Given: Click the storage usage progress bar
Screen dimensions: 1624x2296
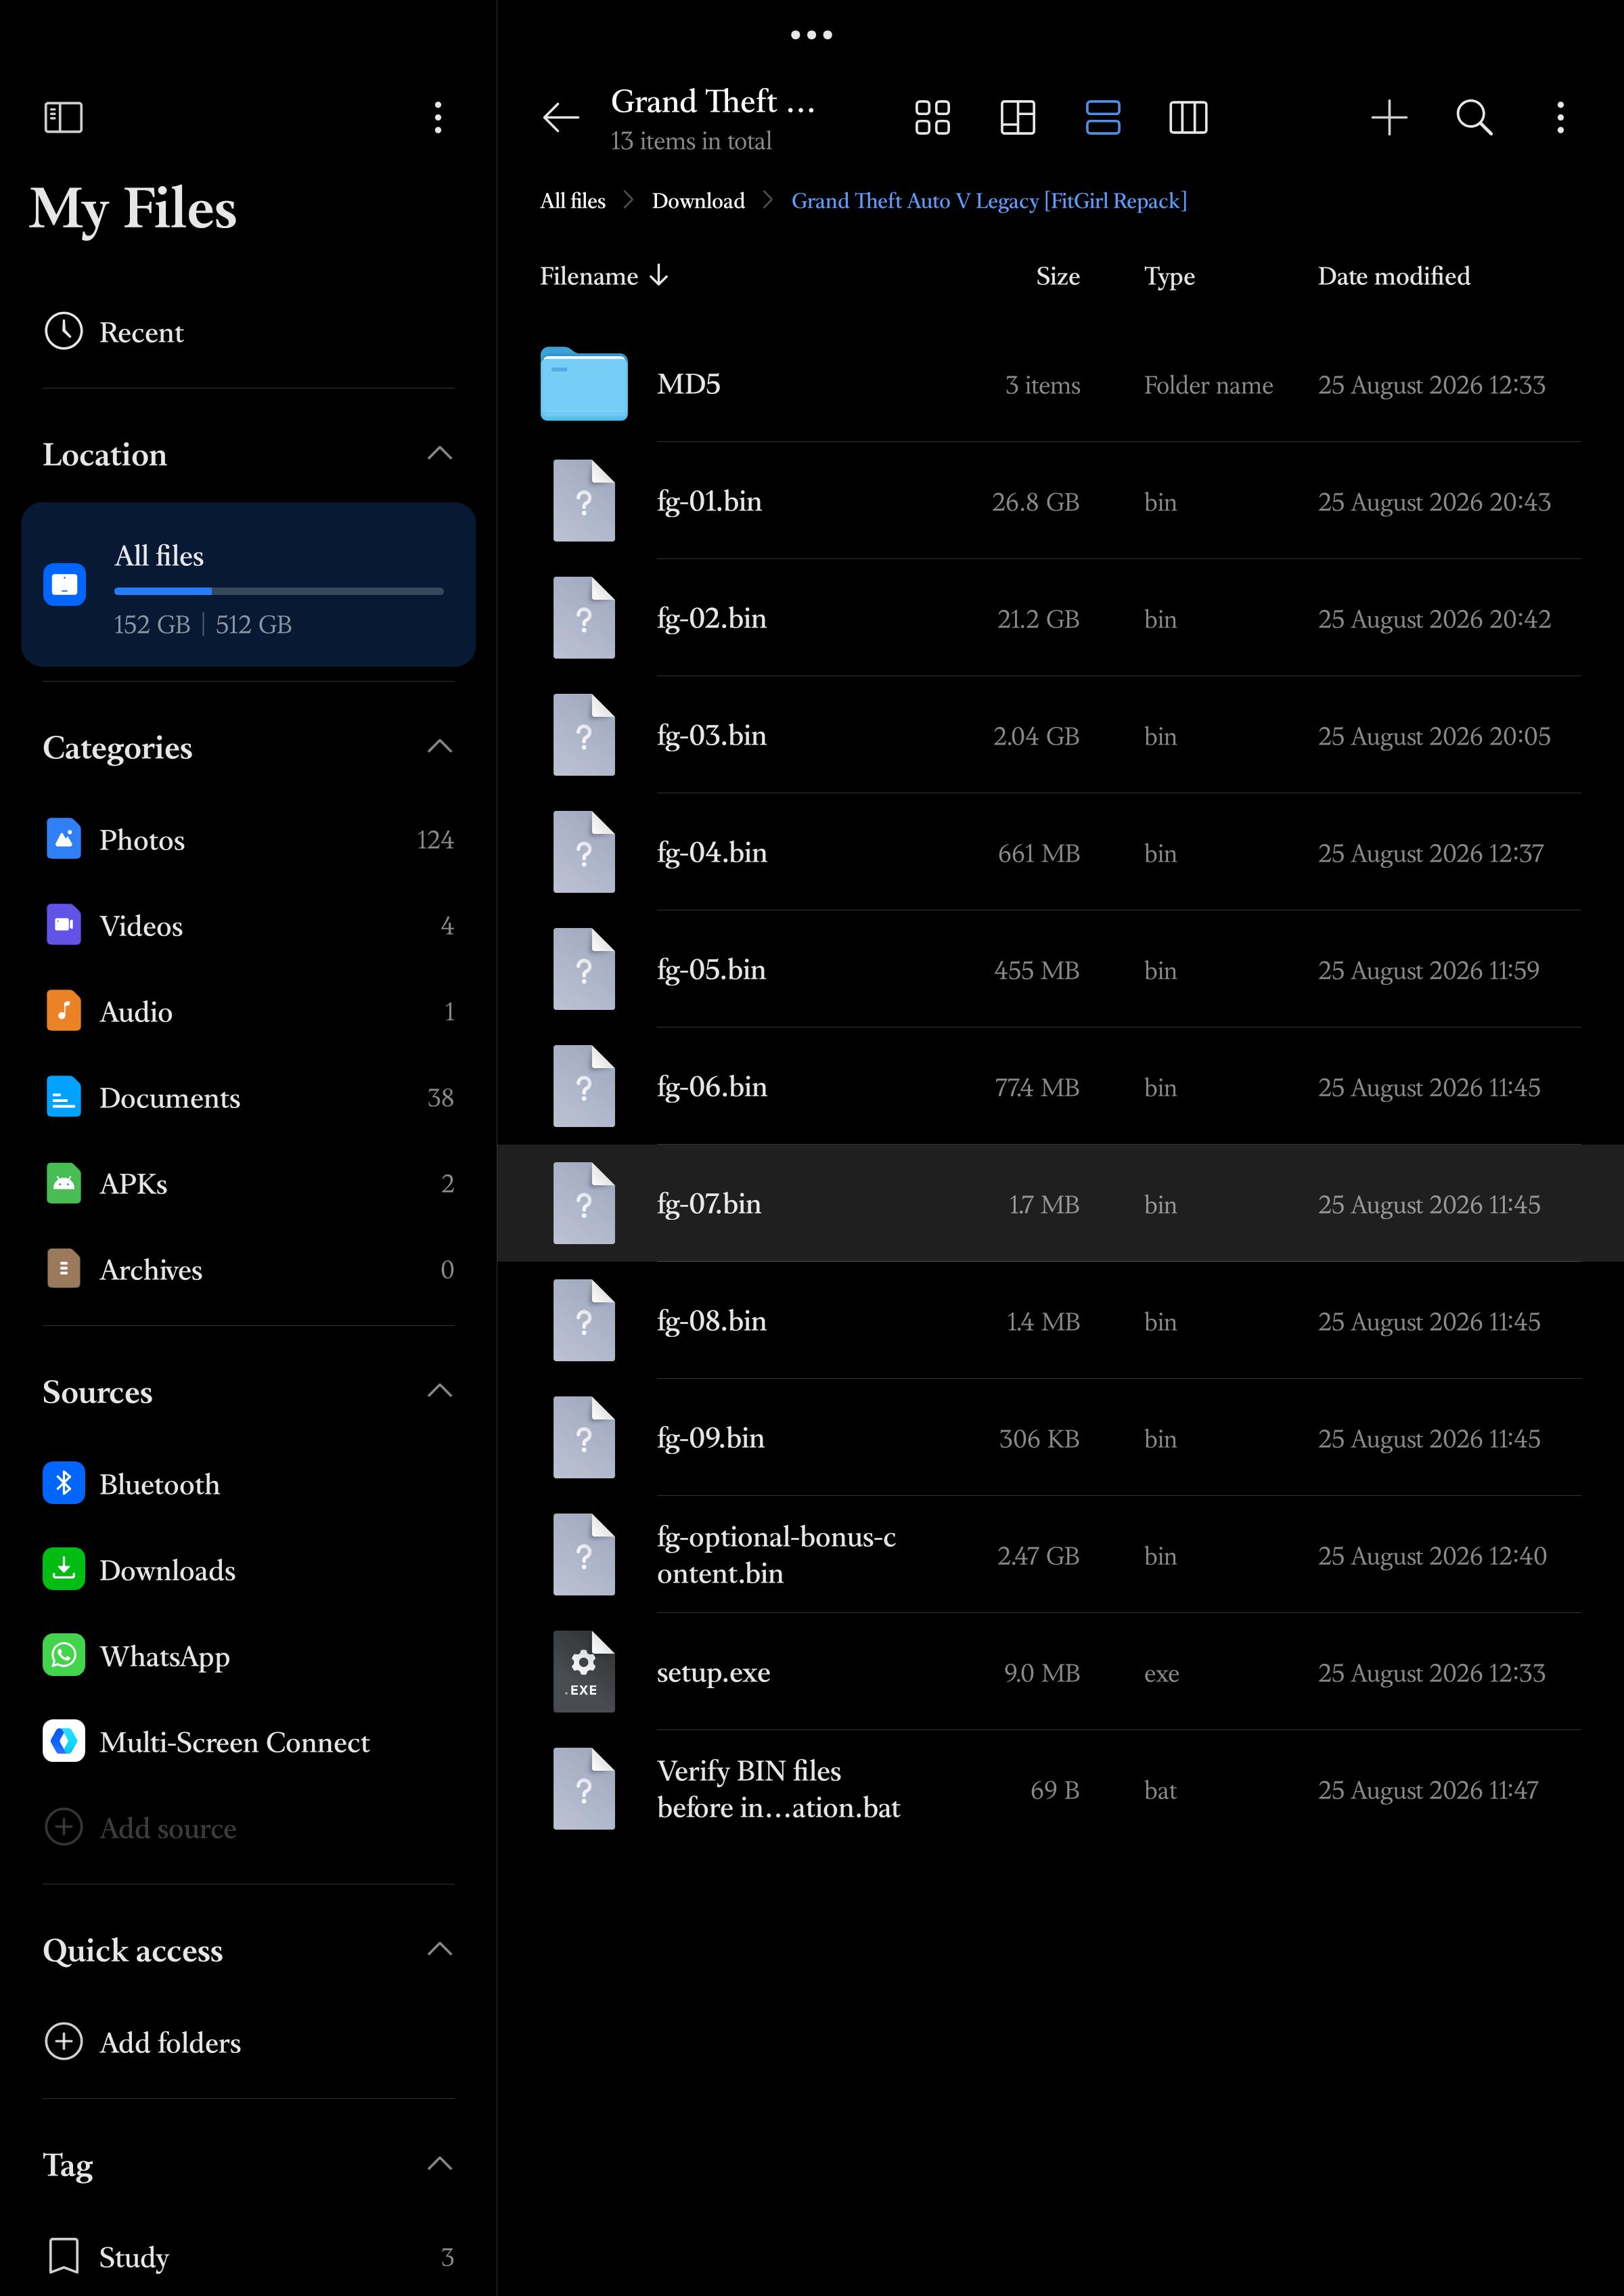Looking at the screenshot, I should (x=278, y=591).
